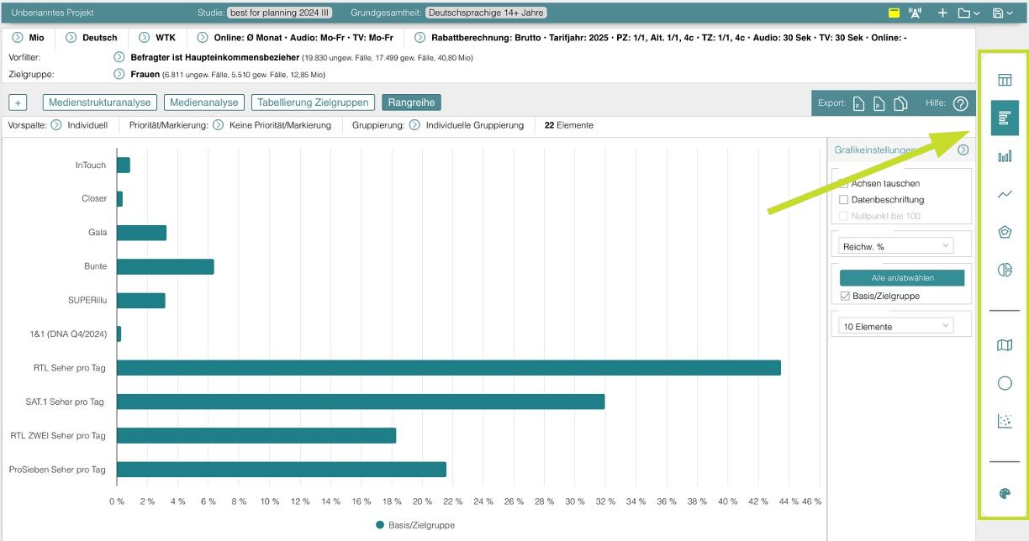Toggle the Basis/Zielgruppe checkbox
Image resolution: width=1029 pixels, height=541 pixels.
[x=844, y=296]
